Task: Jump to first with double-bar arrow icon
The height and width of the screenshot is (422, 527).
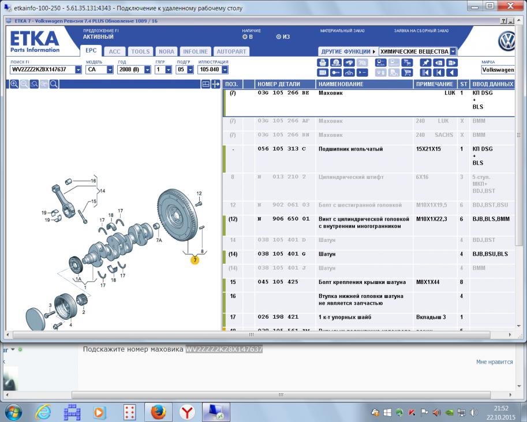Action: point(425,72)
